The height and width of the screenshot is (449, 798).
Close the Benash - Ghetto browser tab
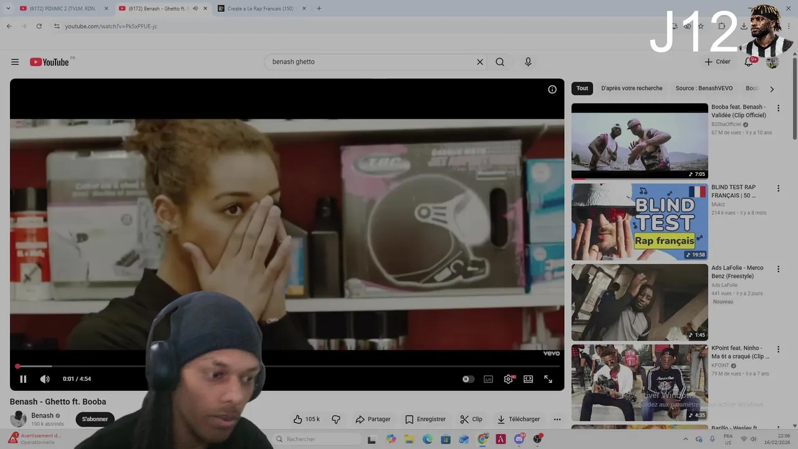(205, 9)
